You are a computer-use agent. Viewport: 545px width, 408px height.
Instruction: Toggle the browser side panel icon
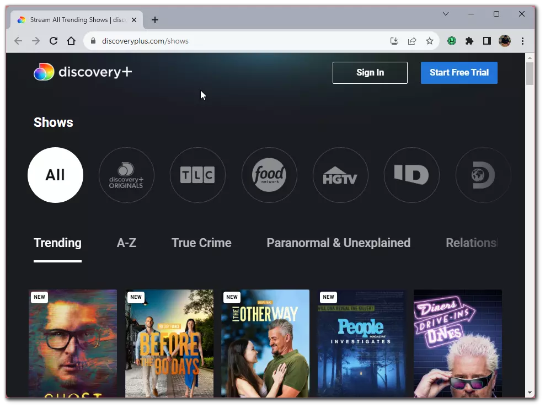click(x=487, y=41)
